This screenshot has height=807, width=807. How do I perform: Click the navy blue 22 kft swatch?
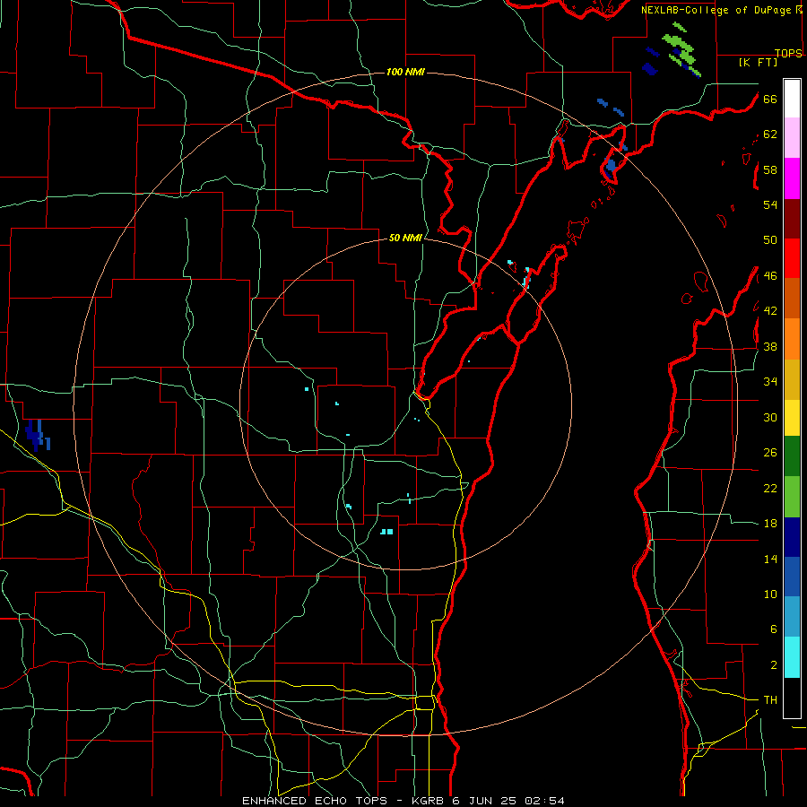792,537
